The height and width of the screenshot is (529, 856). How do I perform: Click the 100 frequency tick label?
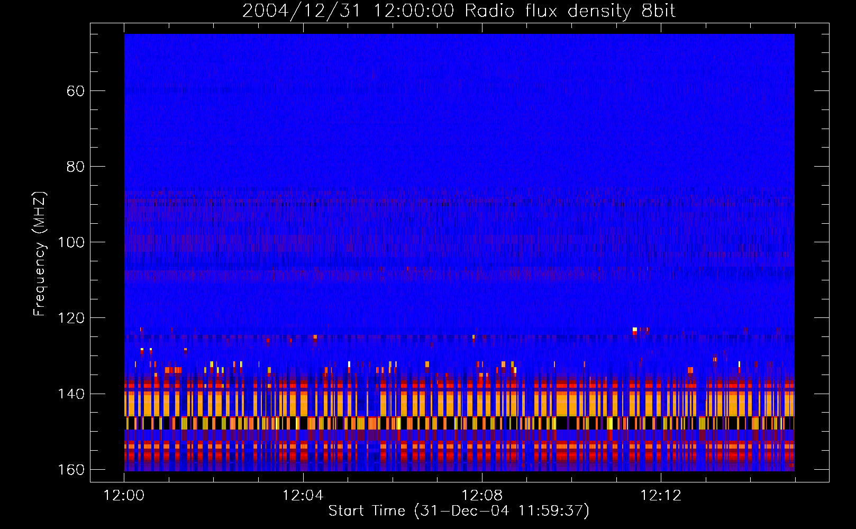pos(70,242)
